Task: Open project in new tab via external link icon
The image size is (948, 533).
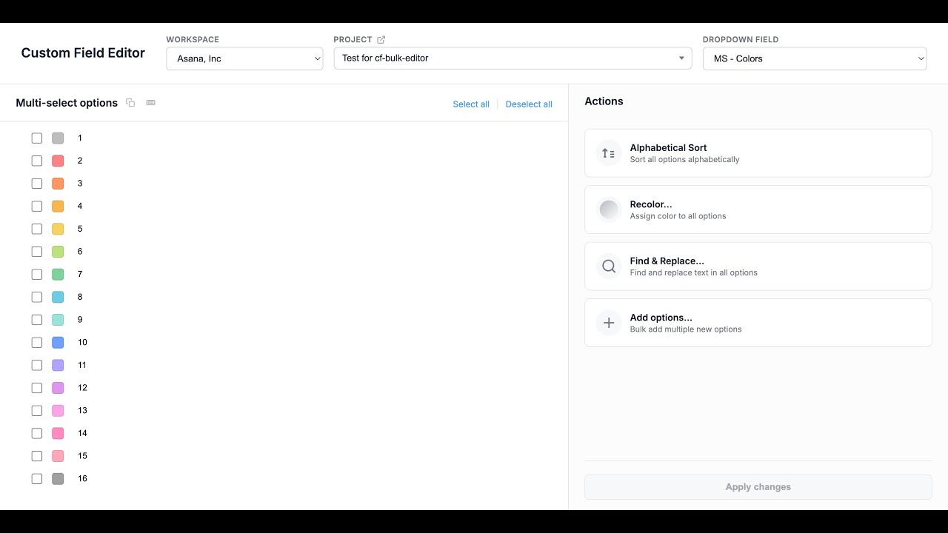Action: (x=381, y=40)
